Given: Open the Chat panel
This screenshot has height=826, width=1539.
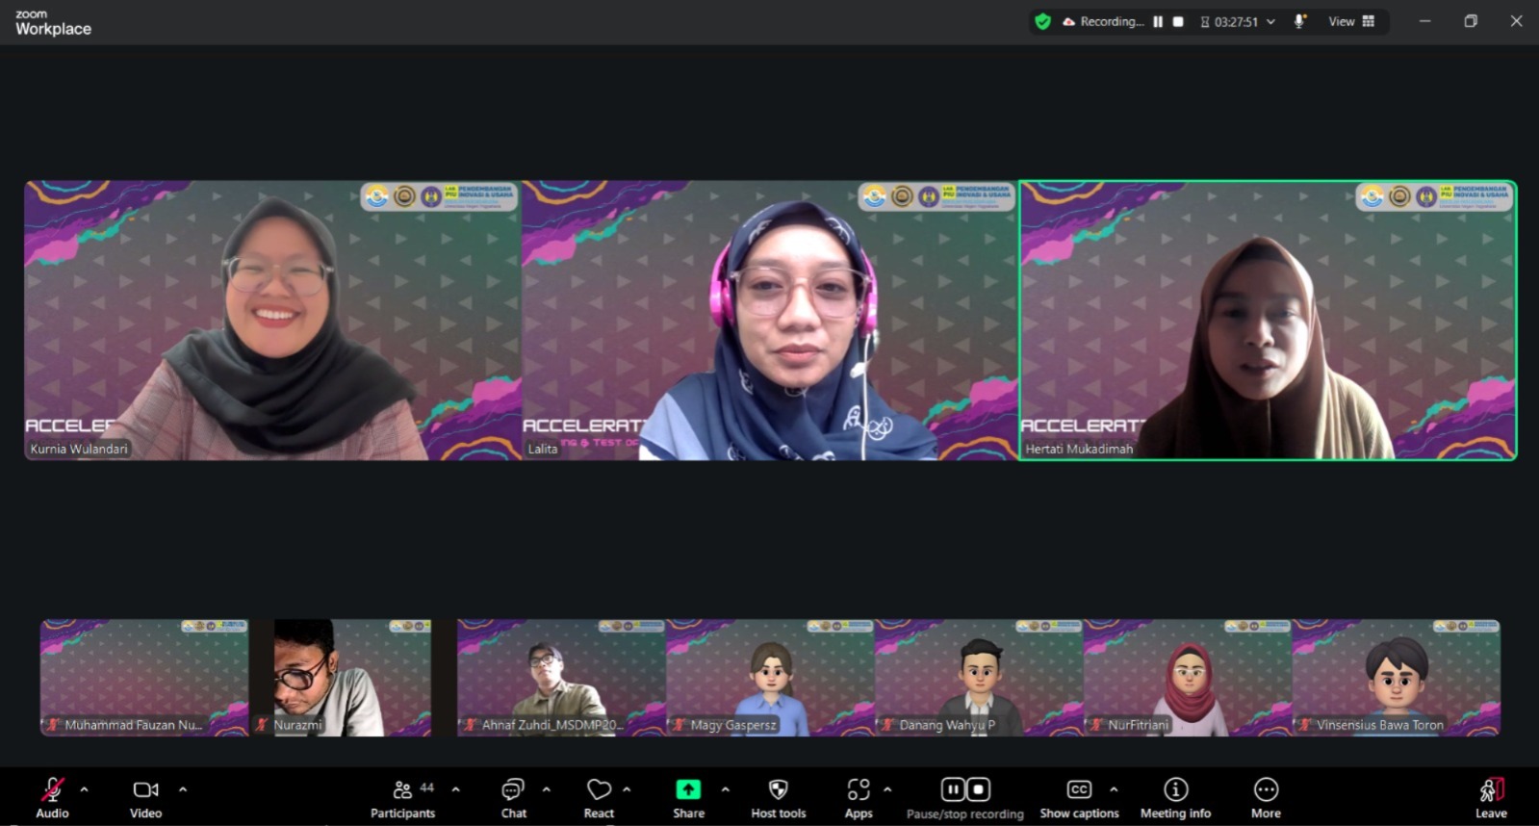Looking at the screenshot, I should (x=513, y=798).
